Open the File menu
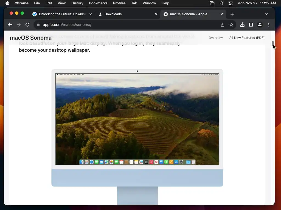Viewport: 281px width, 210px height. 37,3
